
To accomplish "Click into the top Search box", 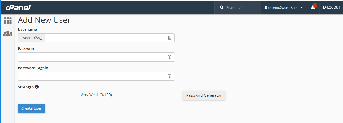I will pyautogui.click(x=240, y=8).
